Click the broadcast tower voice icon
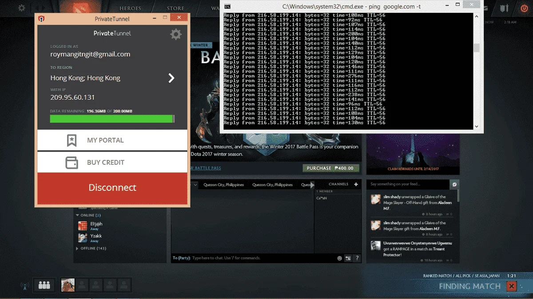Screen dimensions: 533x299 (x=24, y=286)
